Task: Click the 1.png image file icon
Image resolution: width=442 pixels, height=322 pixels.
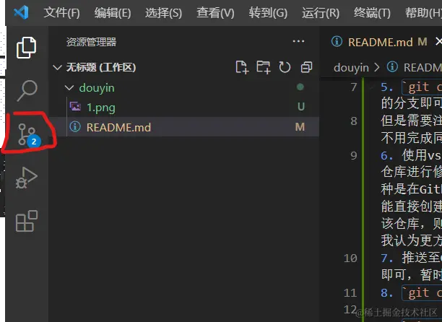Action: point(75,107)
